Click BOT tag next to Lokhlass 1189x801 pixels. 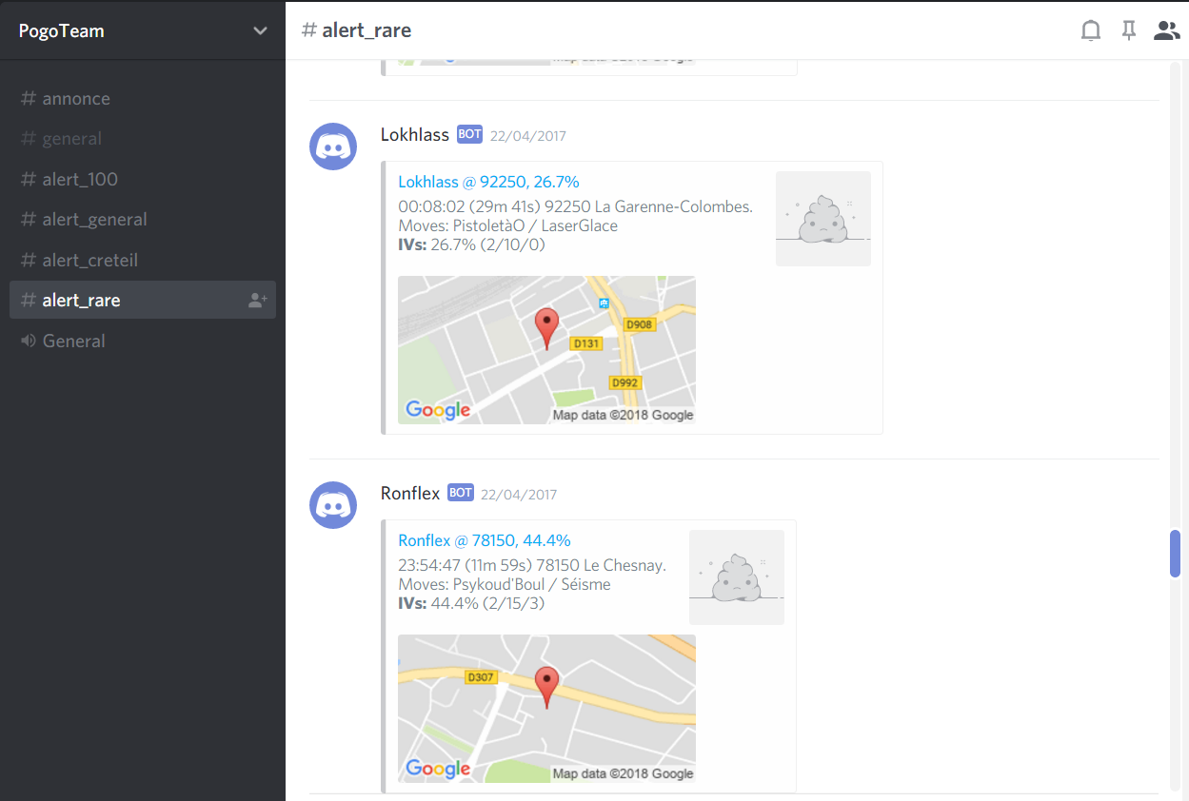469,134
